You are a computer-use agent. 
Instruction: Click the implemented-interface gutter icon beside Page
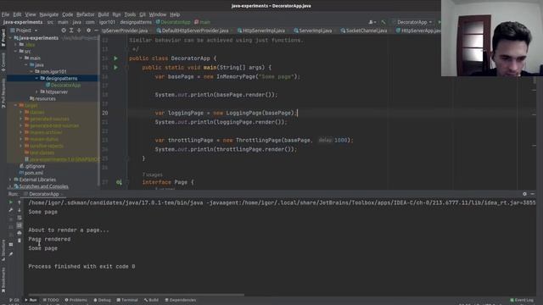tap(119, 182)
